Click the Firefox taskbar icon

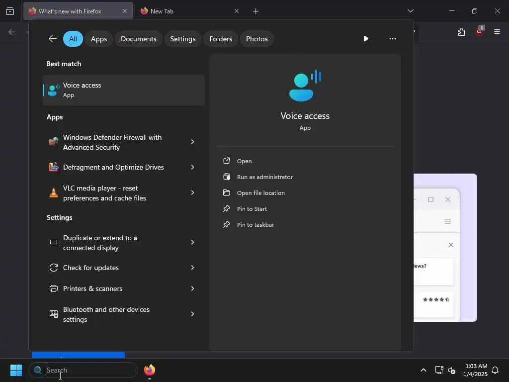tap(150, 370)
